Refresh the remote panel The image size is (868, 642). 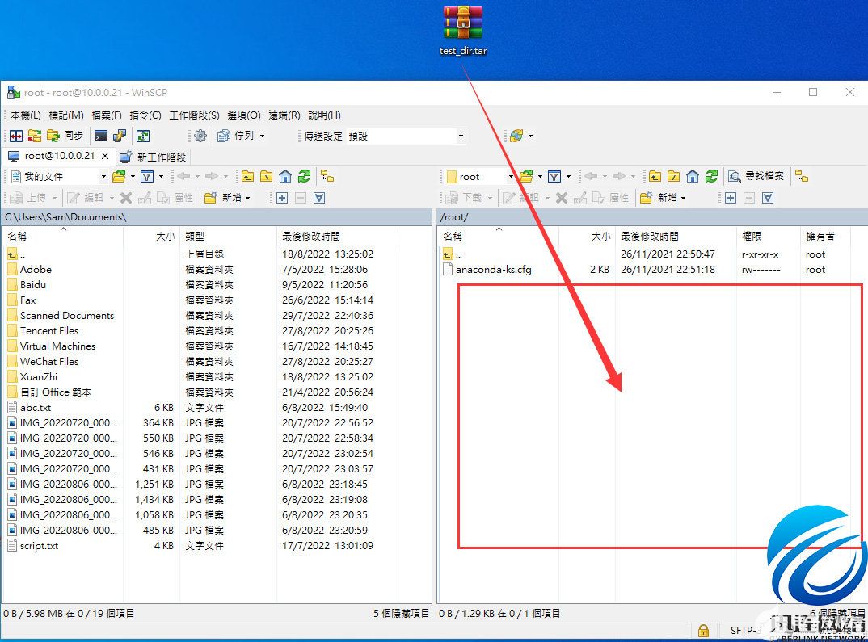711,176
